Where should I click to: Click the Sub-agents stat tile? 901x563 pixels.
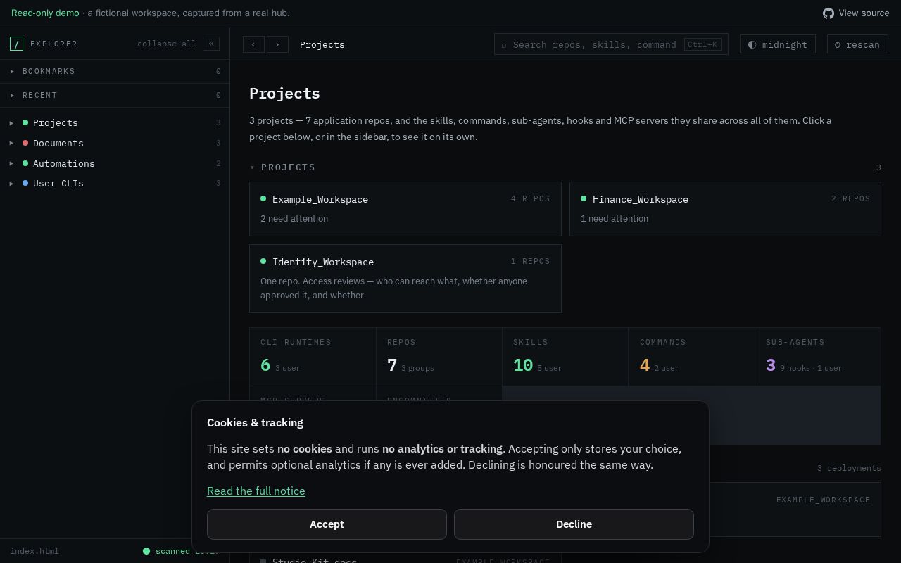point(818,357)
